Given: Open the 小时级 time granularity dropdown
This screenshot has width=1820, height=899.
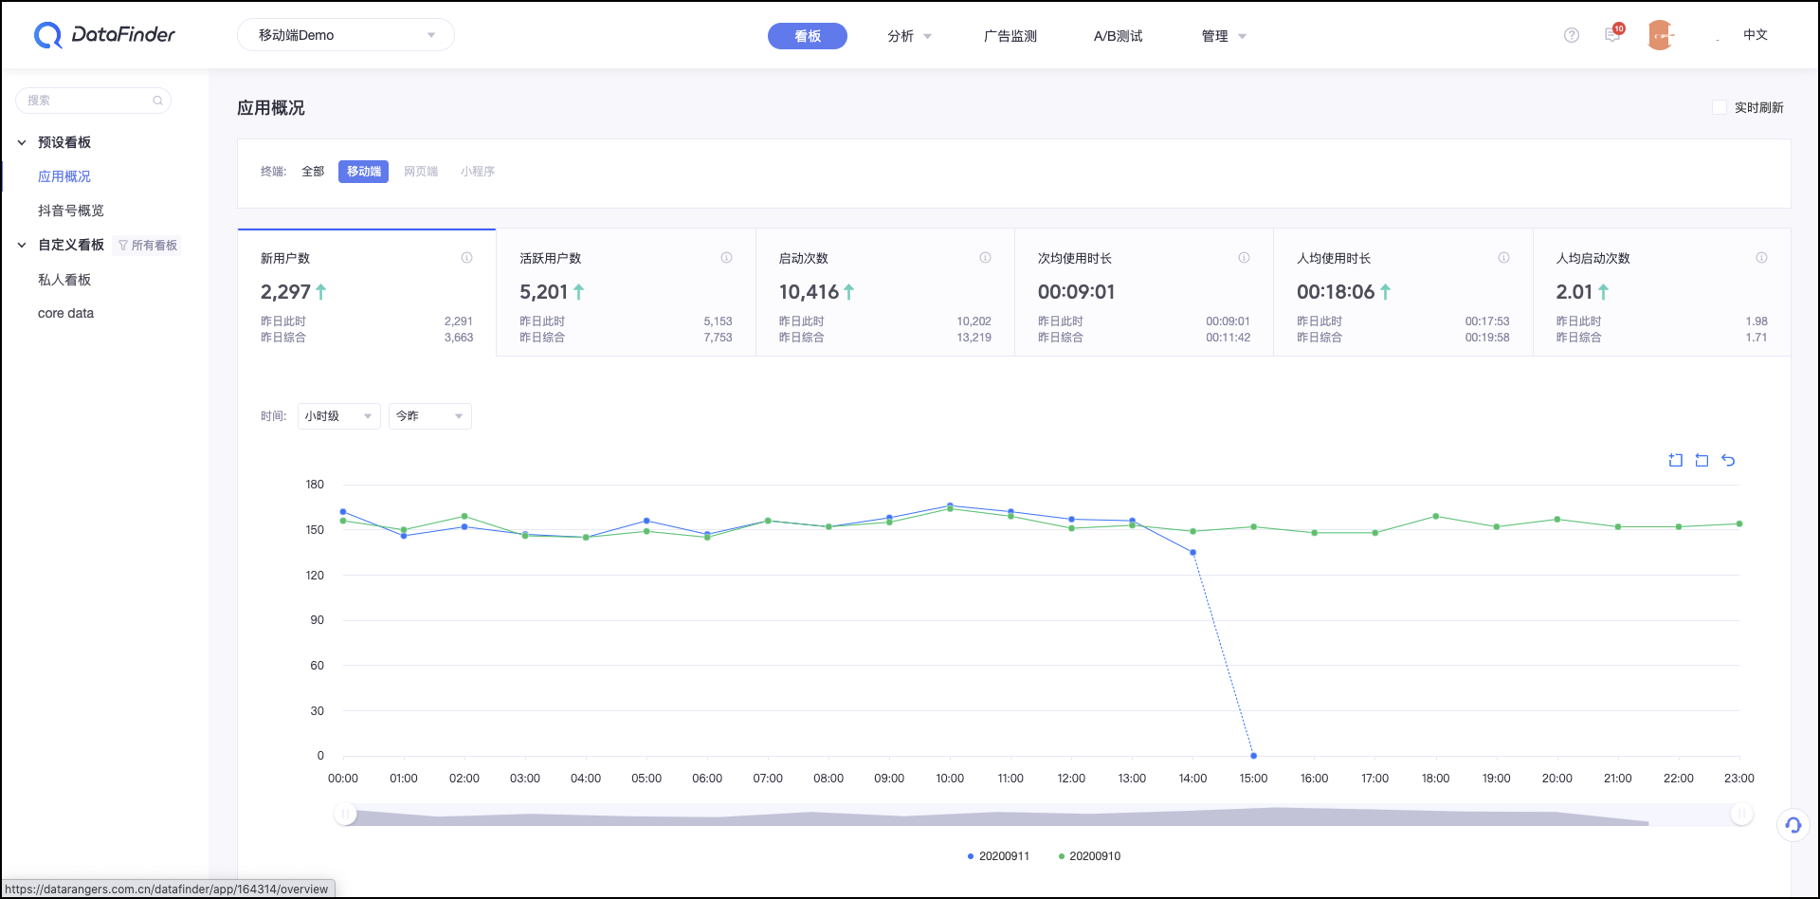Looking at the screenshot, I should pos(339,416).
